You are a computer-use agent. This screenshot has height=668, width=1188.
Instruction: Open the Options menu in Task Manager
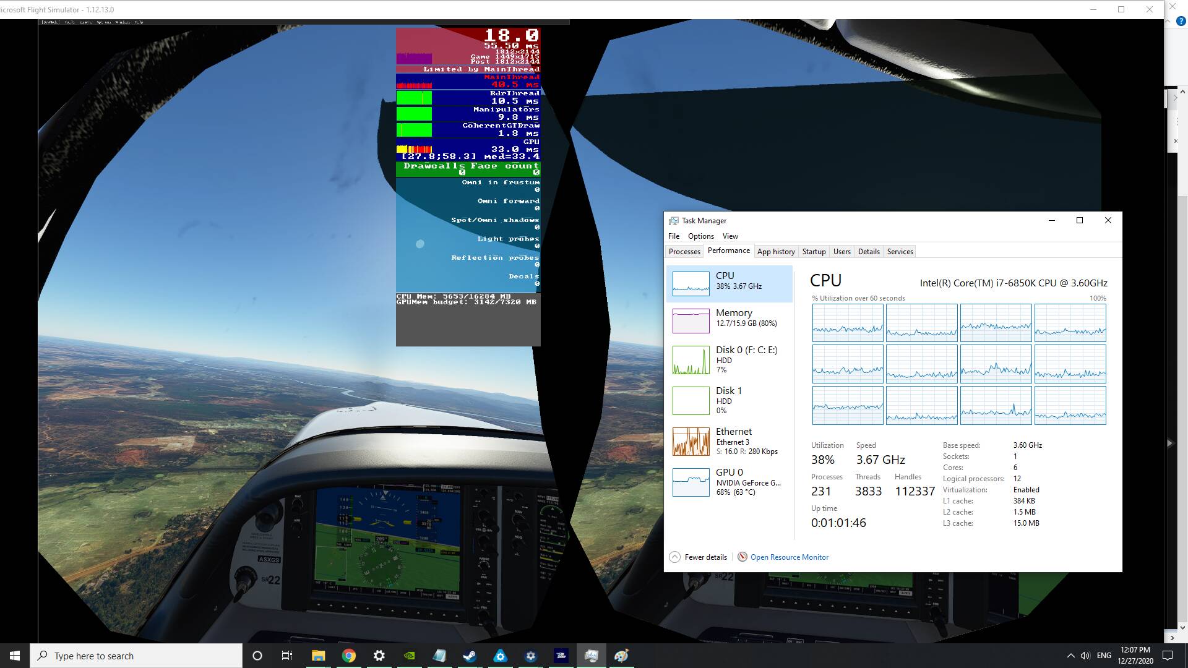[700, 236]
